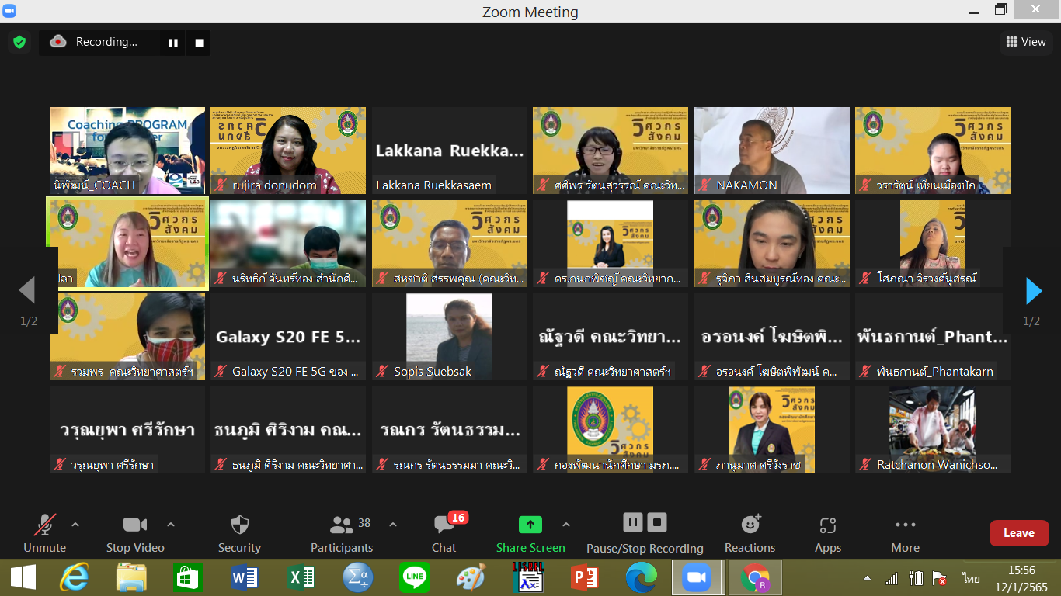
Task: Expand the Participants options arrow
Action: 393,525
